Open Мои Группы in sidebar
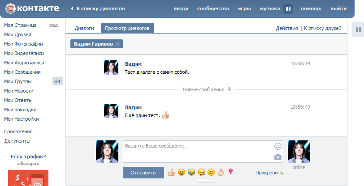The width and height of the screenshot is (364, 186). [18, 81]
